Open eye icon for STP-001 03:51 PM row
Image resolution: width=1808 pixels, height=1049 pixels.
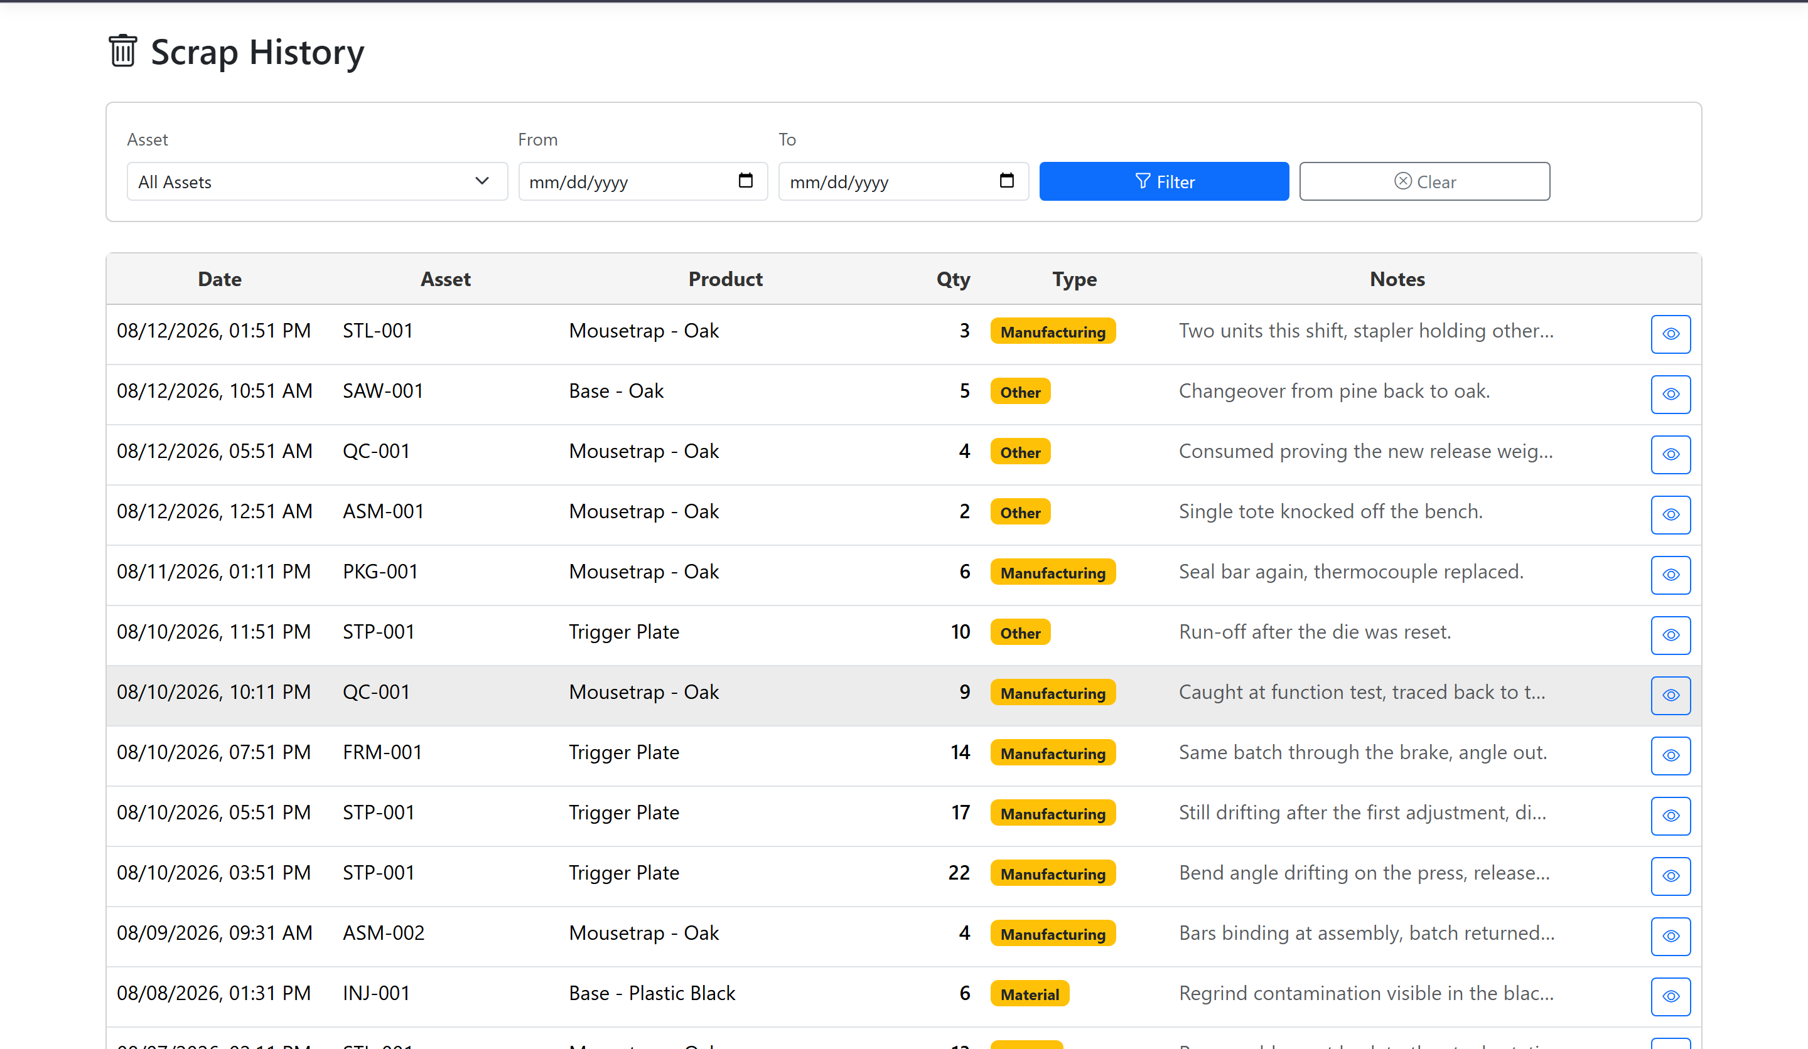pos(1671,876)
